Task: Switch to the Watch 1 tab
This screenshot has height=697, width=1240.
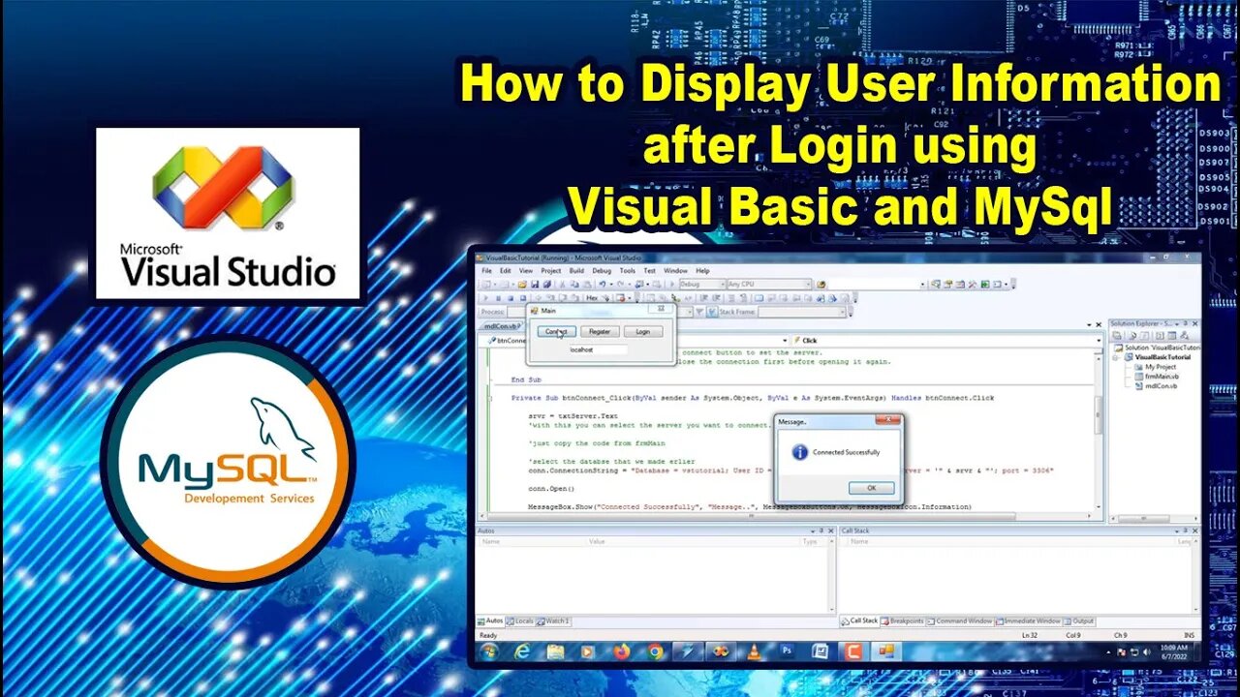Action: [552, 621]
